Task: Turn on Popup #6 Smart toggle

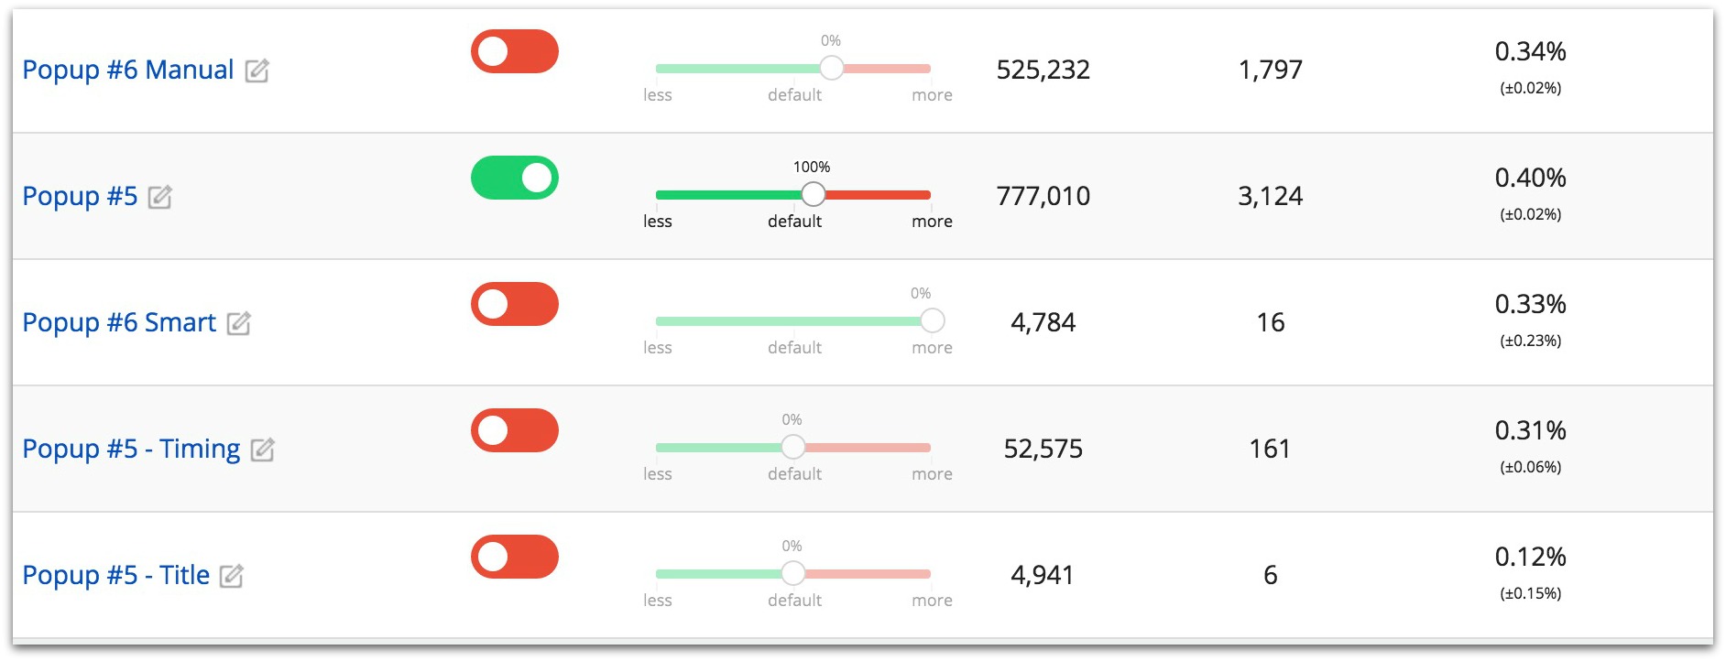Action: 514,304
